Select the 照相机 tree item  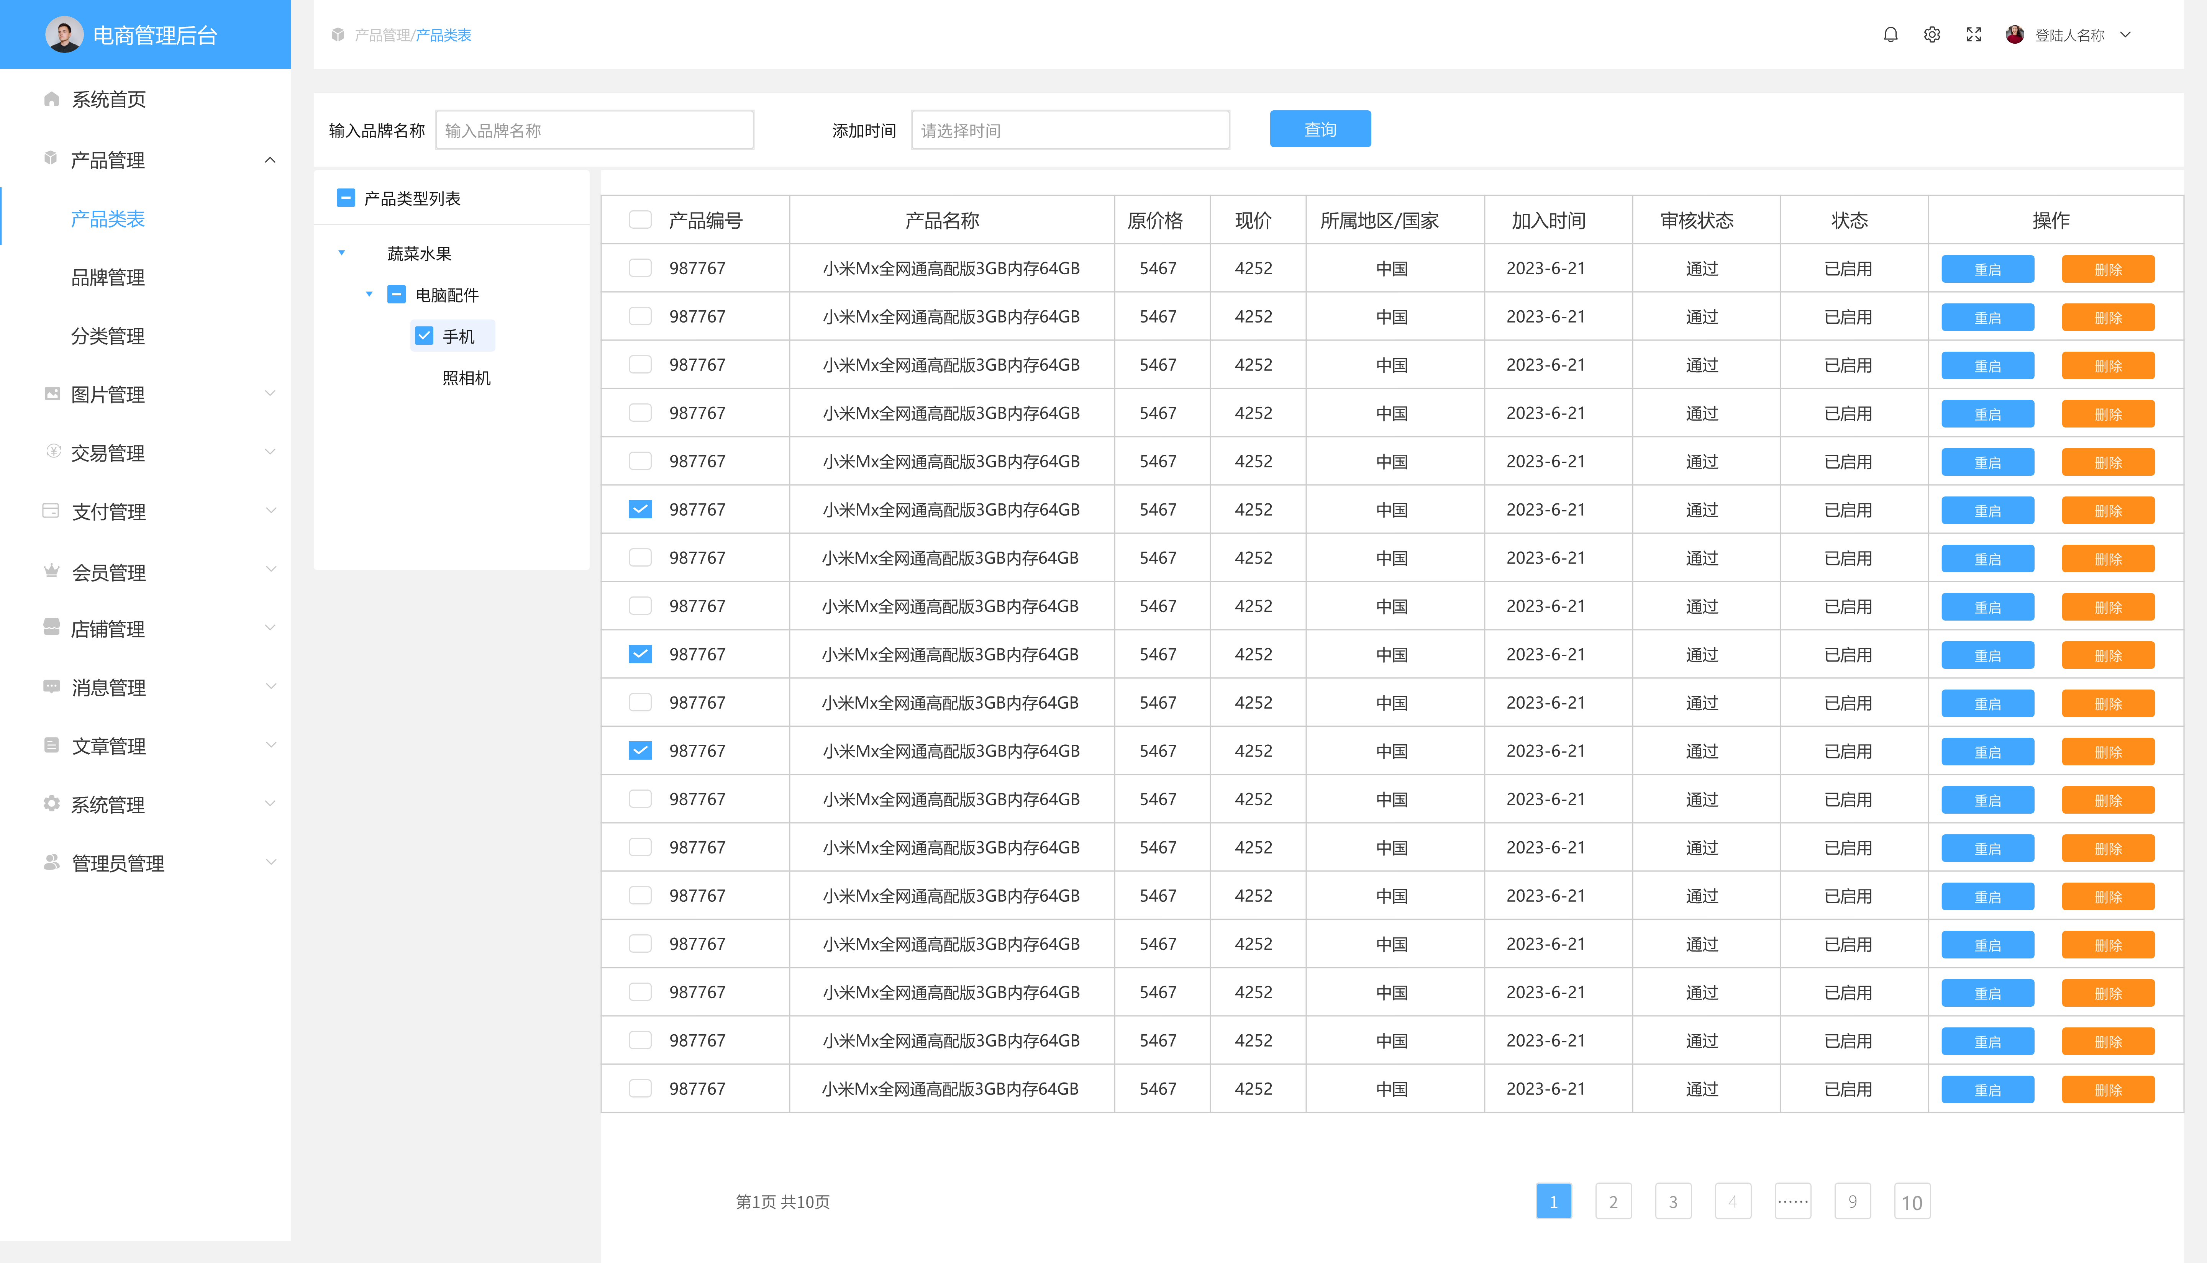point(466,377)
